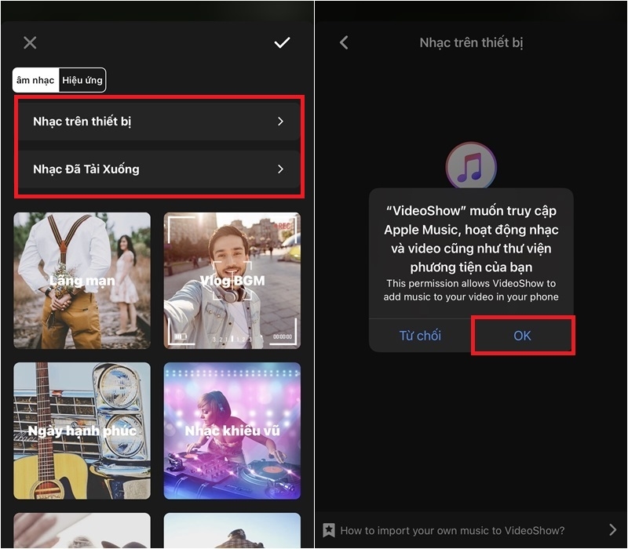Switch to the Hiệu ứng tab
The width and height of the screenshot is (628, 549).
point(82,80)
